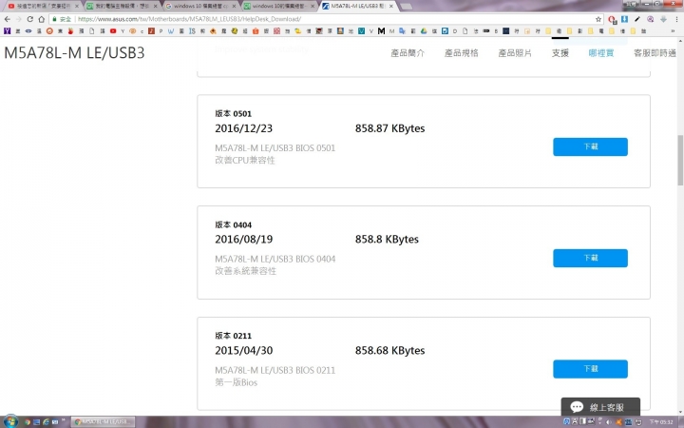The height and width of the screenshot is (428, 684).
Task: Click the date 2015/04/30
Action: 243,350
